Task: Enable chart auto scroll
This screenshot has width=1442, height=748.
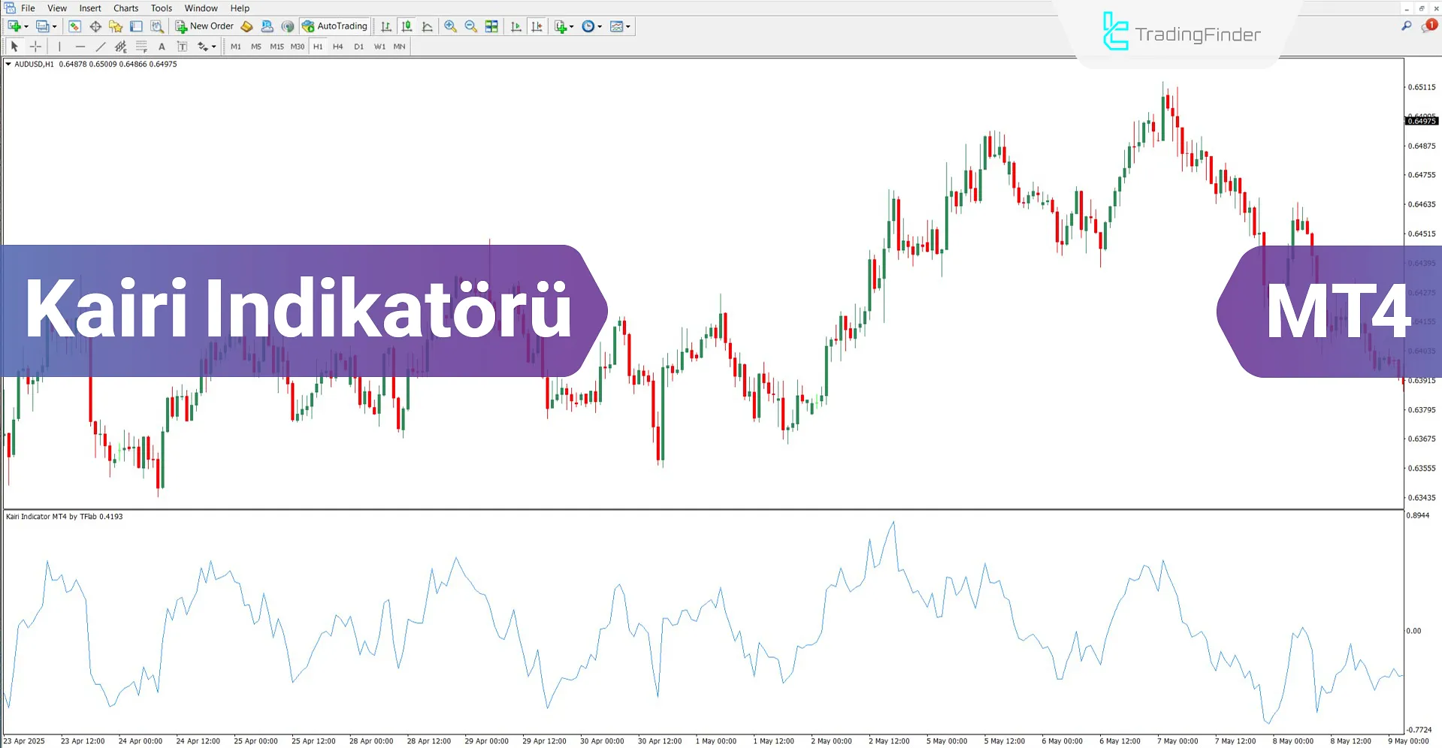Action: click(x=516, y=26)
